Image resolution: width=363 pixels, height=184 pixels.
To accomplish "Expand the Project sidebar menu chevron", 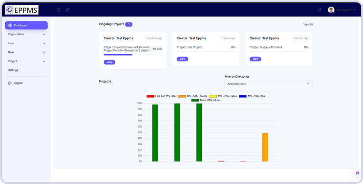I will click(44, 61).
